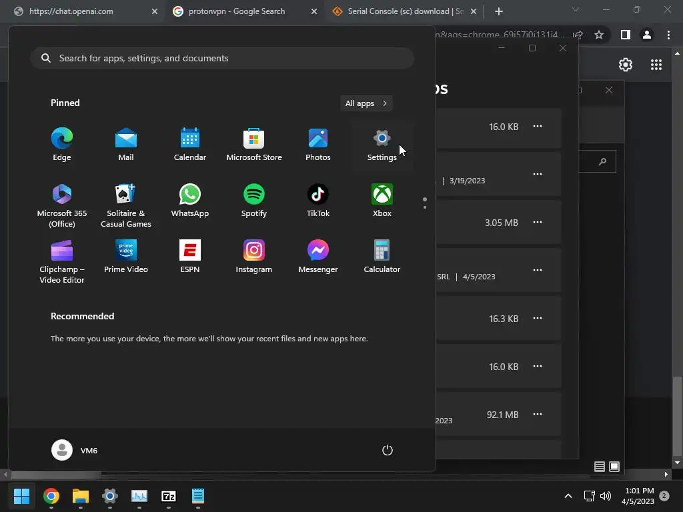Open options for the SRL 4/5/2023 app
Image resolution: width=683 pixels, height=512 pixels.
pyautogui.click(x=538, y=270)
